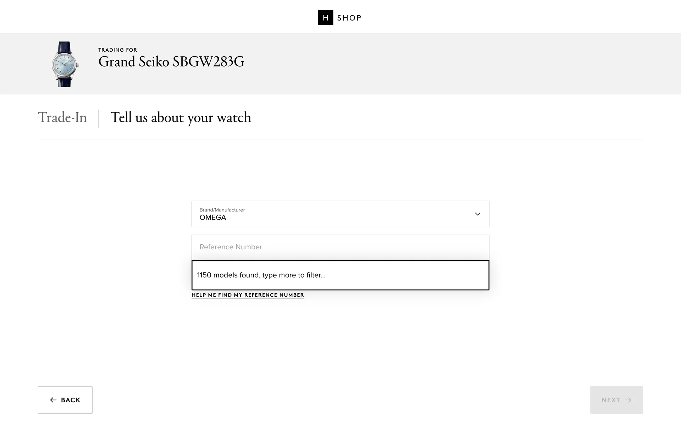Open 'Help me find my reference number' link
This screenshot has height=425, width=681.
pyautogui.click(x=248, y=295)
